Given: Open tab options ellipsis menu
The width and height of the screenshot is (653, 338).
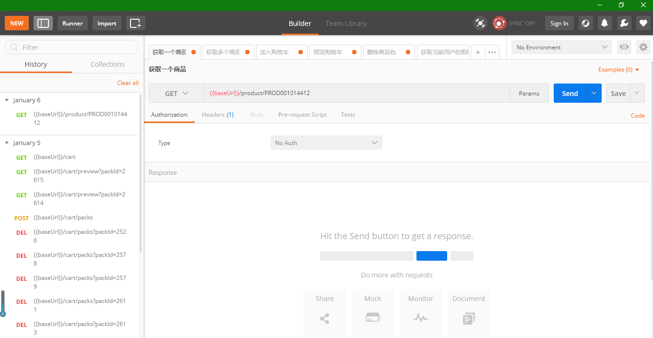Looking at the screenshot, I should [492, 52].
